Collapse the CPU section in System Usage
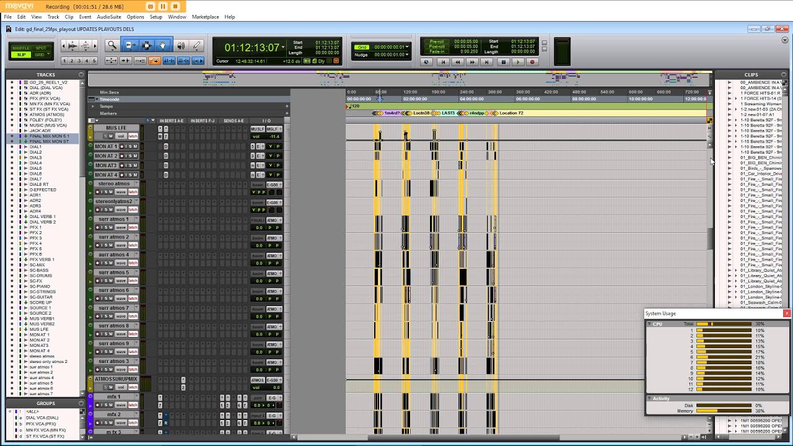Viewport: 793px width, 446px height. point(649,324)
